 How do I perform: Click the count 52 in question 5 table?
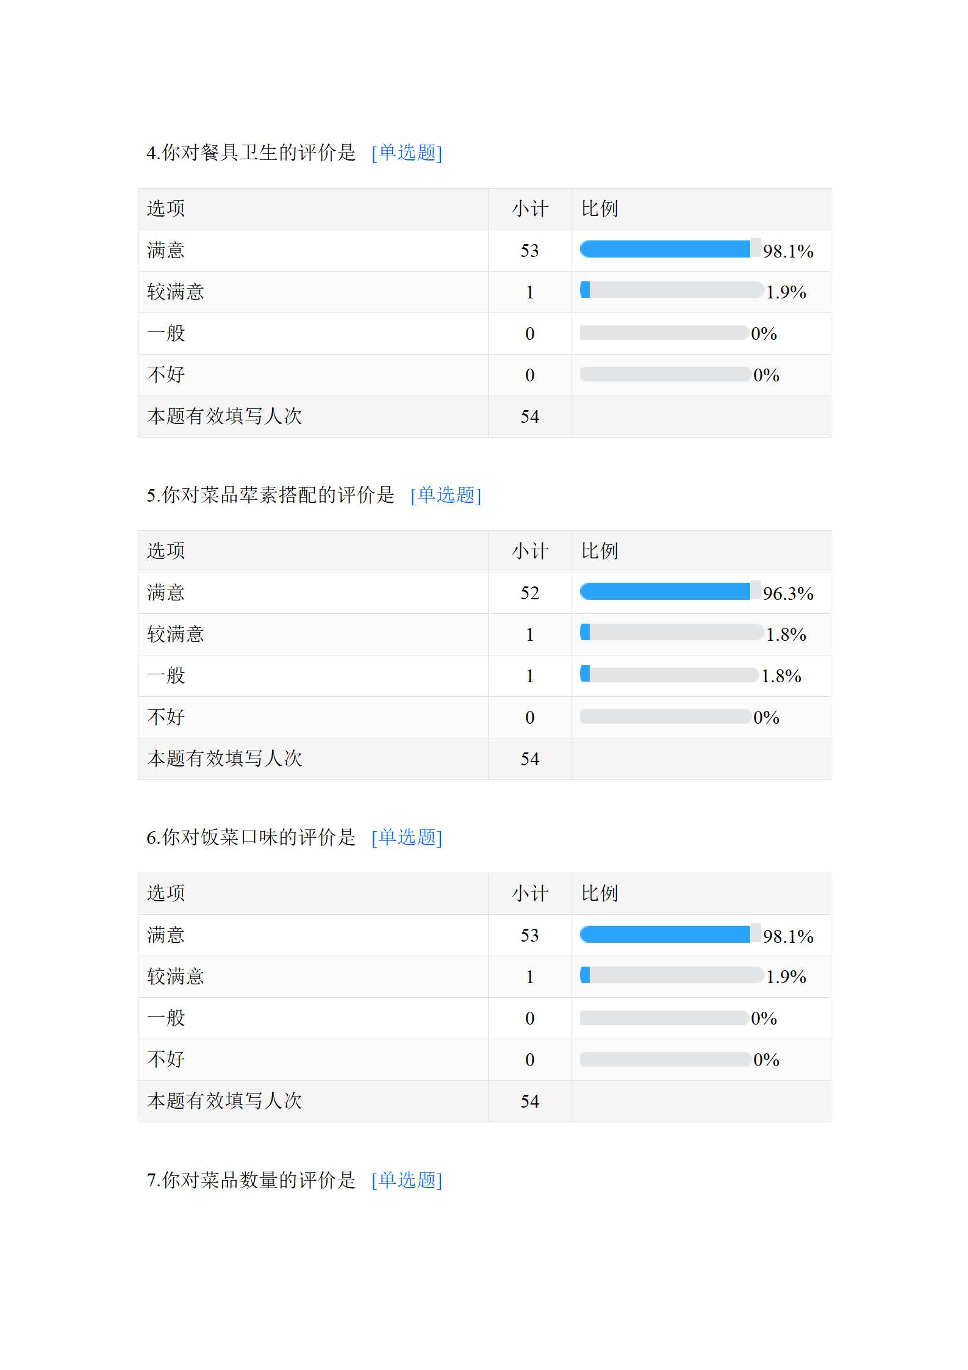click(x=529, y=593)
